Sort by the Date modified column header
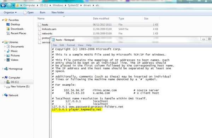 (101, 19)
